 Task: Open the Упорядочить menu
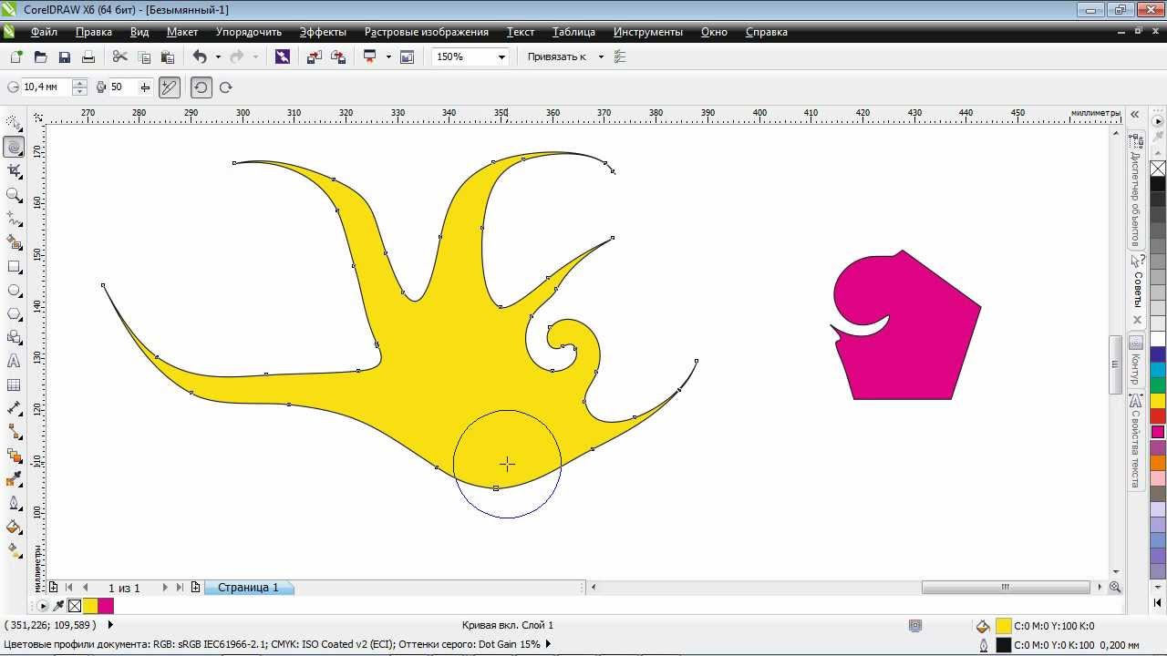[x=249, y=32]
